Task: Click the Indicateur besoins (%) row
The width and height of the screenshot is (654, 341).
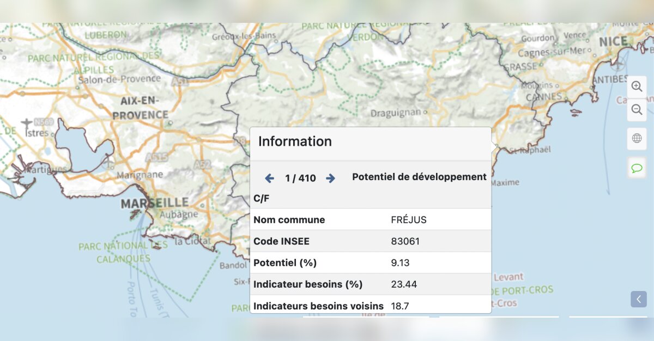Action: point(371,284)
